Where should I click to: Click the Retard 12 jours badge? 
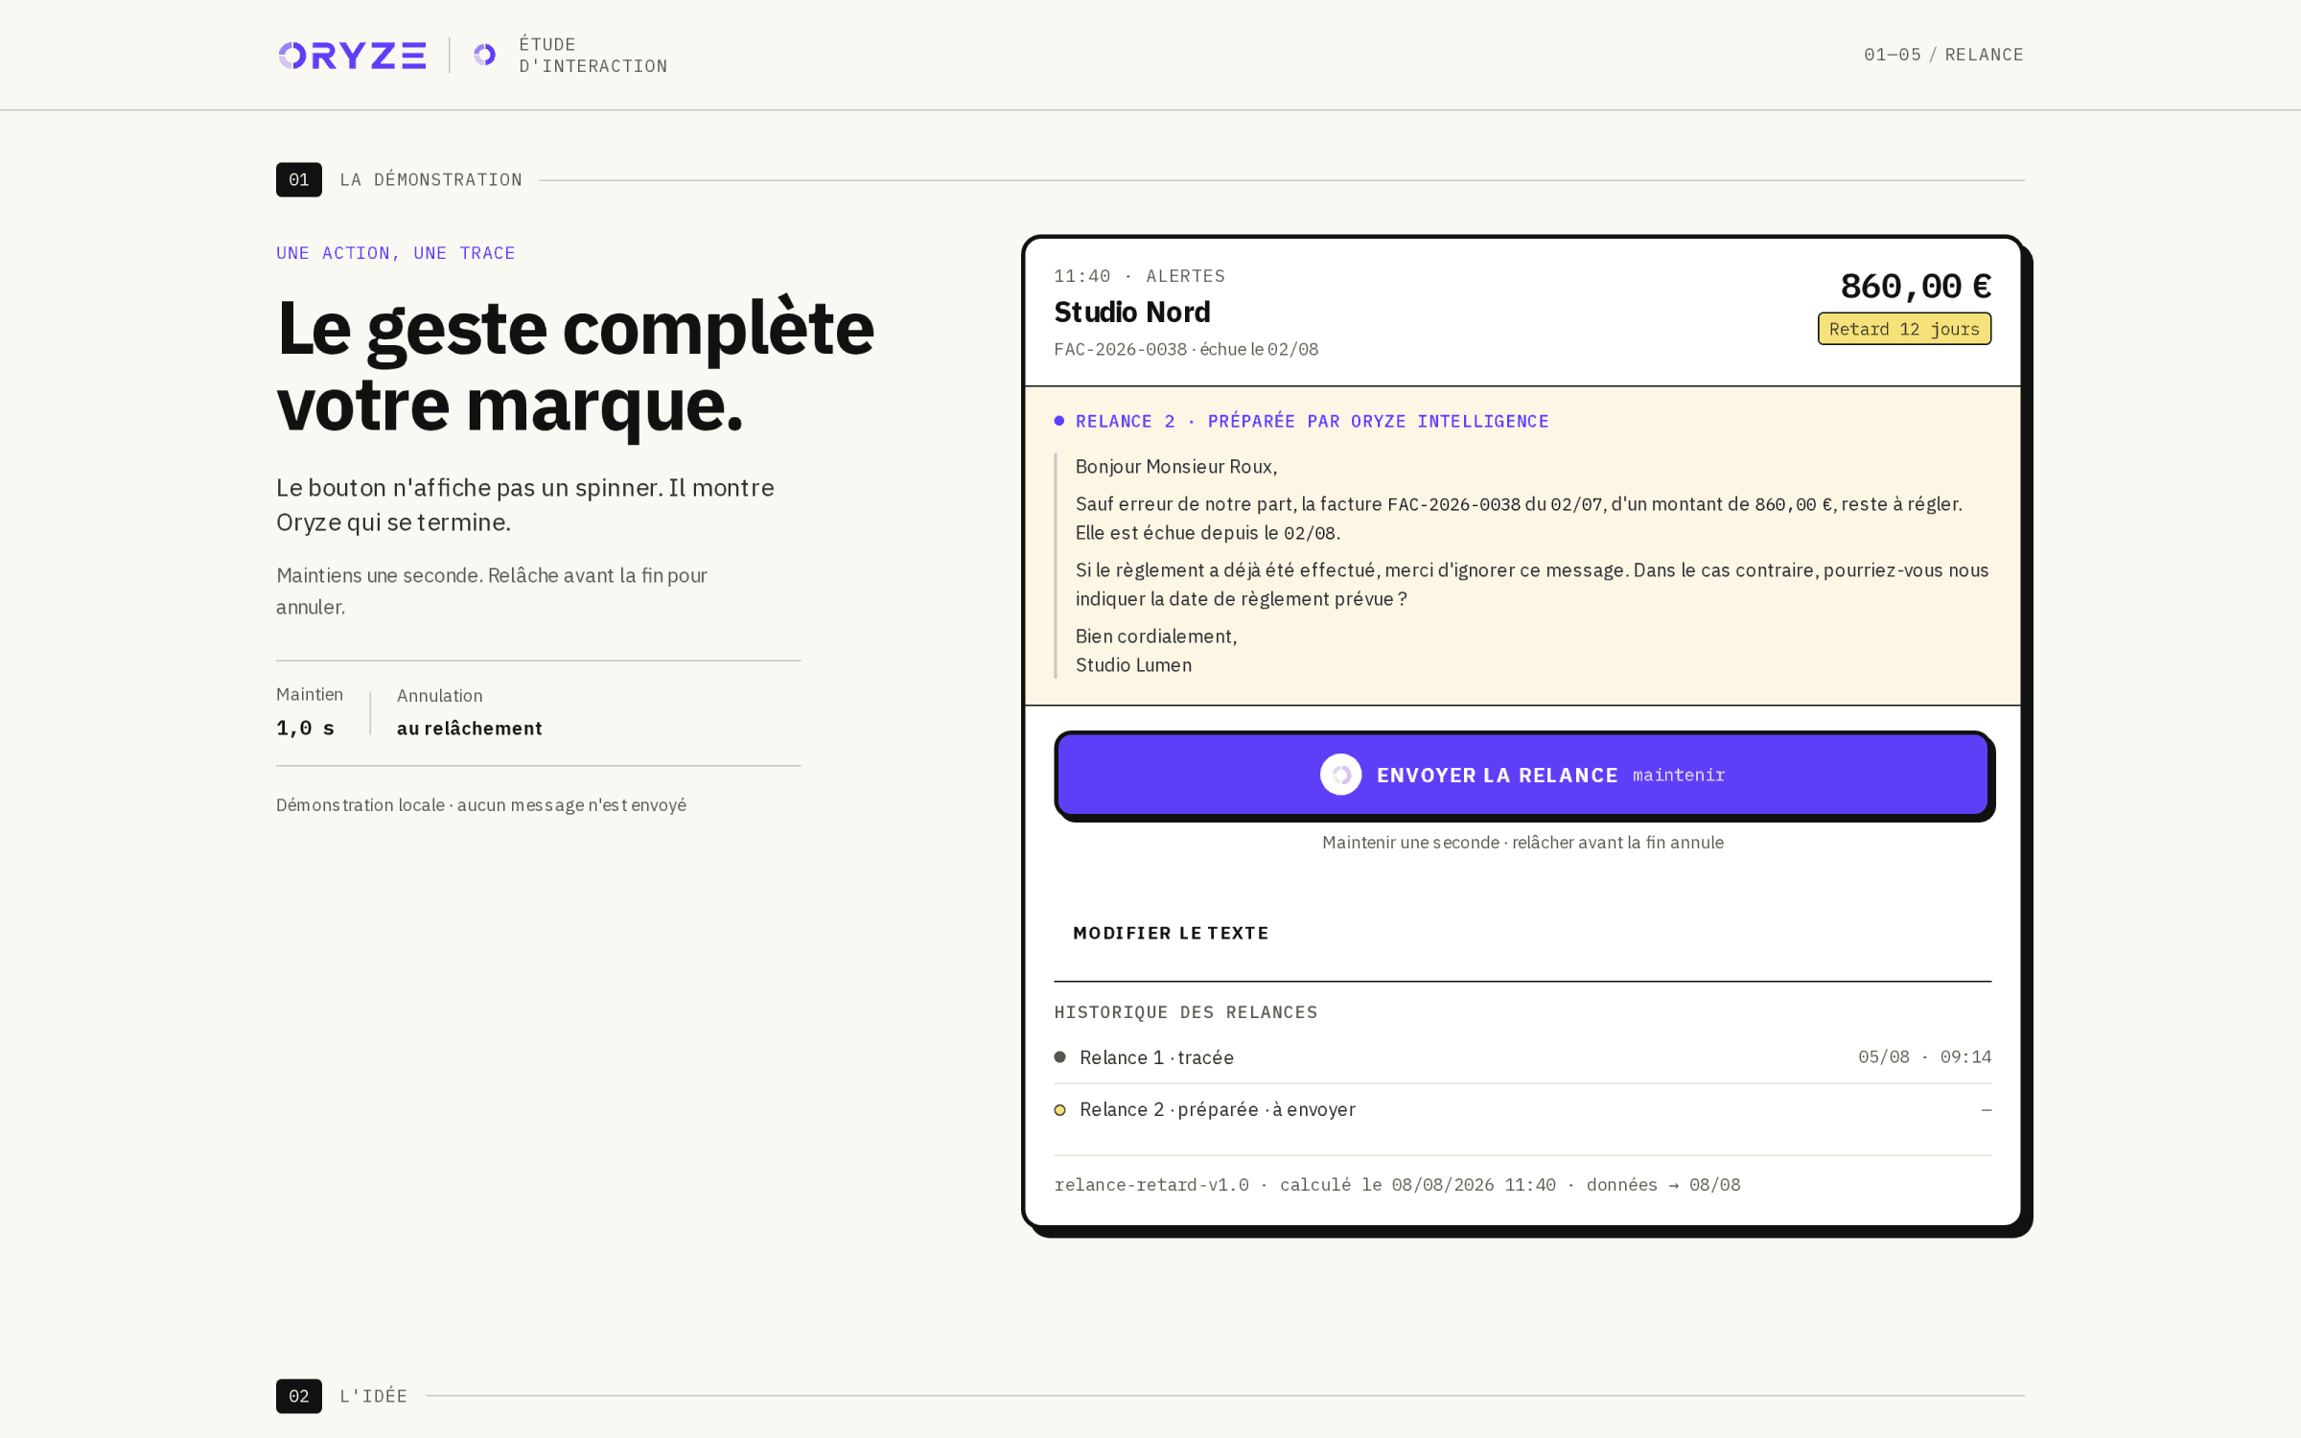click(x=1904, y=329)
